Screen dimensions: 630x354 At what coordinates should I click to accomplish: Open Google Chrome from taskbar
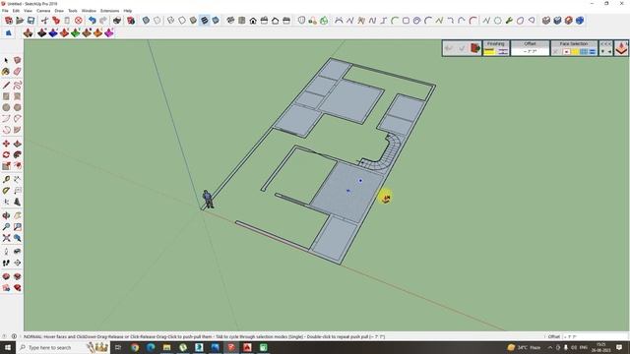pyautogui.click(x=135, y=347)
